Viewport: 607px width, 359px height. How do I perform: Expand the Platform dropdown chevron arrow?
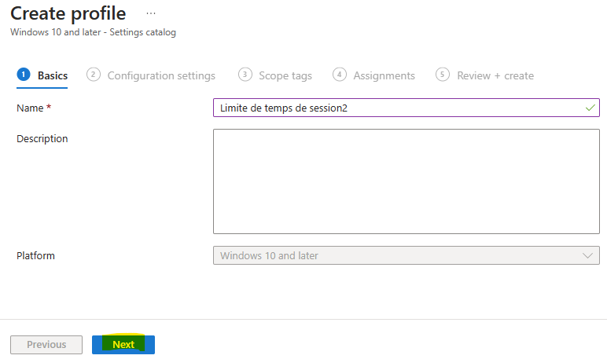pos(587,256)
